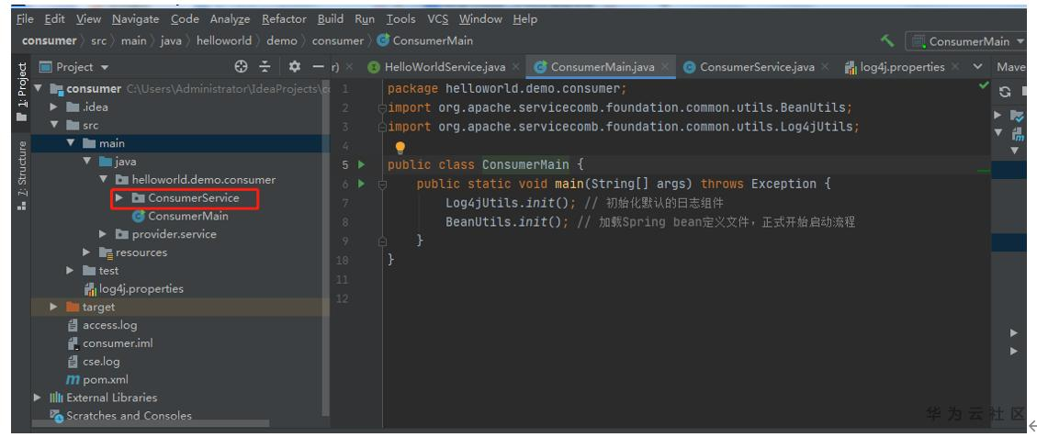Viewport: 1037px width, 437px height.
Task: Click the yellow intention lightbulb icon
Action: [400, 148]
